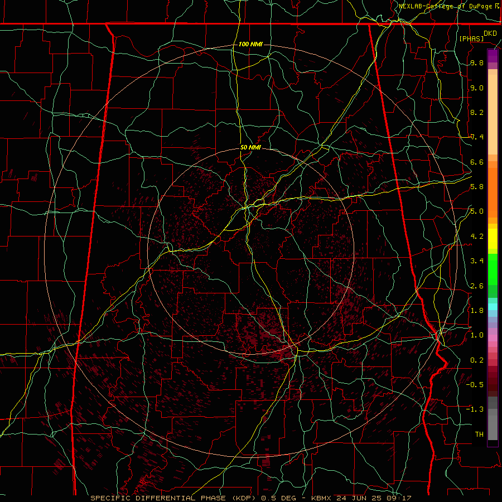Click the 5.0 legend value
The image size is (502, 502).
click(x=477, y=211)
